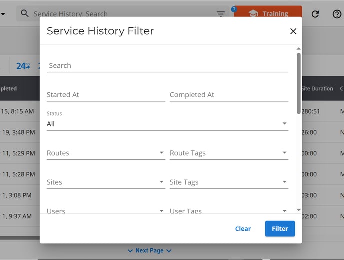This screenshot has width=344, height=260.
Task: Click the Training button with graduation cap
Action: coord(268,12)
